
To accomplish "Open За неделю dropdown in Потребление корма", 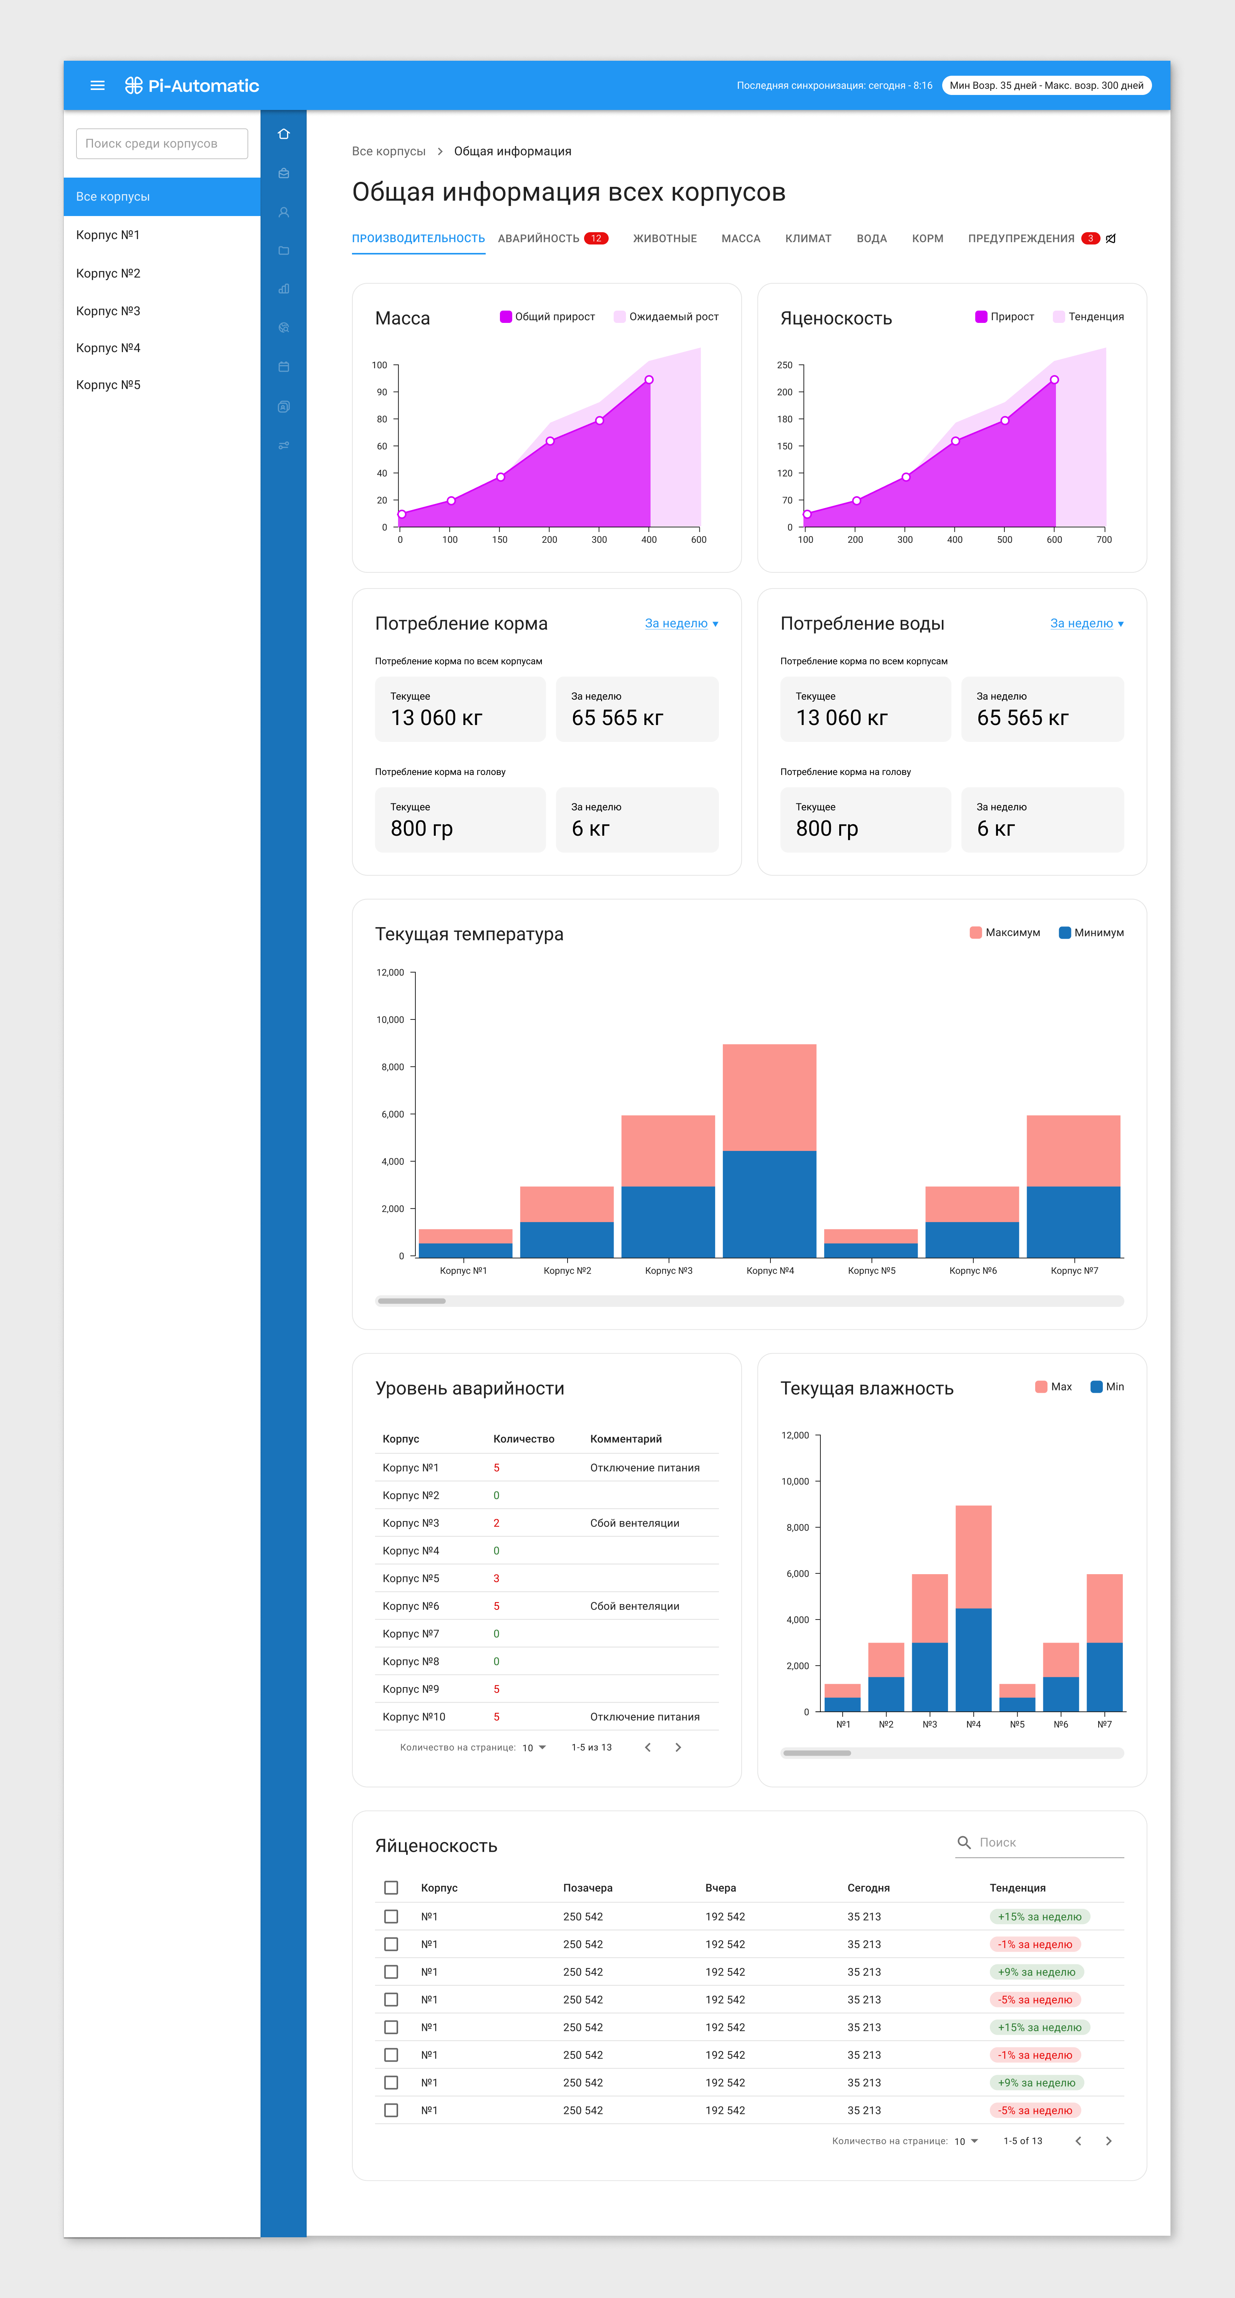I will 681,624.
